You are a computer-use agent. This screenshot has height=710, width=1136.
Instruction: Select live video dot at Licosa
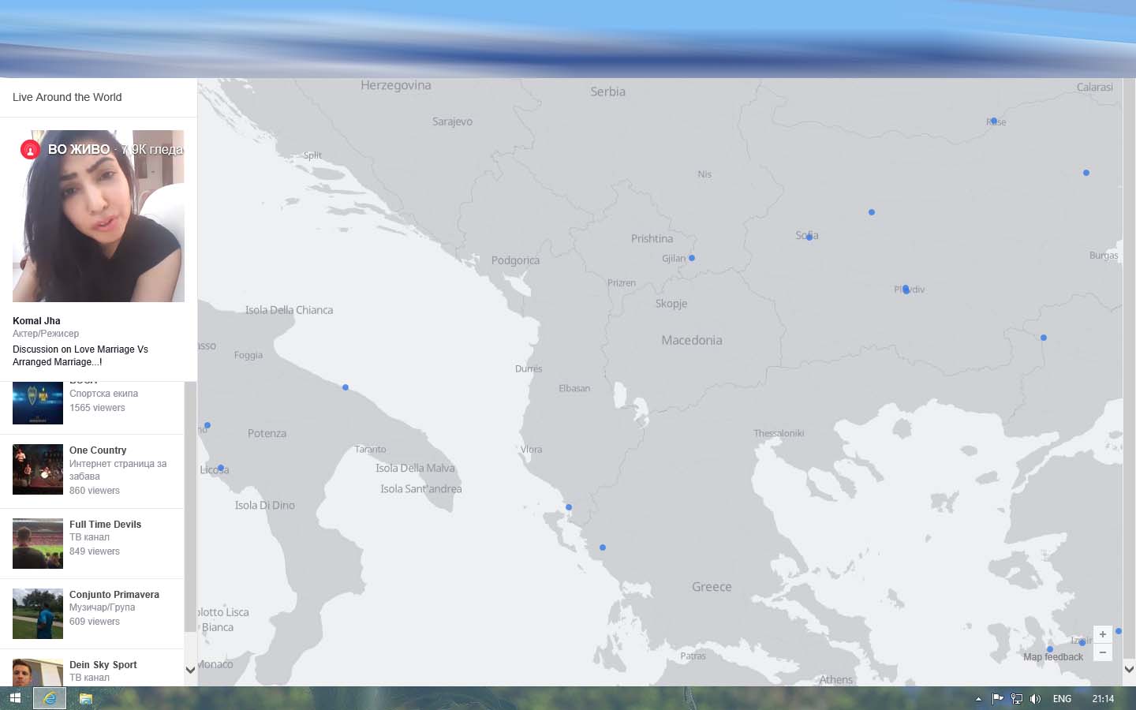pyautogui.click(x=221, y=468)
